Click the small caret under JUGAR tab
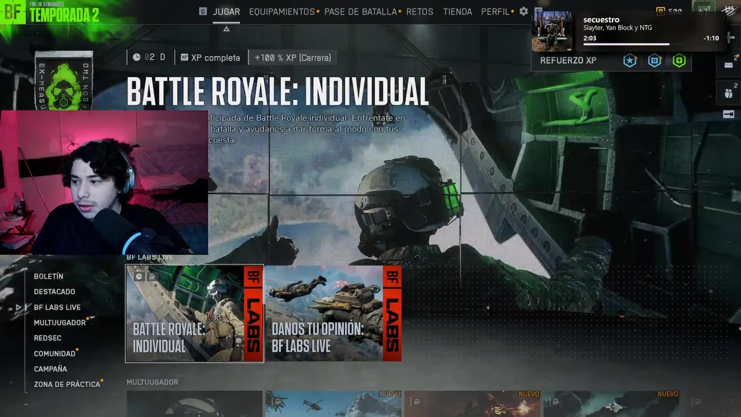Viewport: 741px width, 417px height. [x=226, y=29]
